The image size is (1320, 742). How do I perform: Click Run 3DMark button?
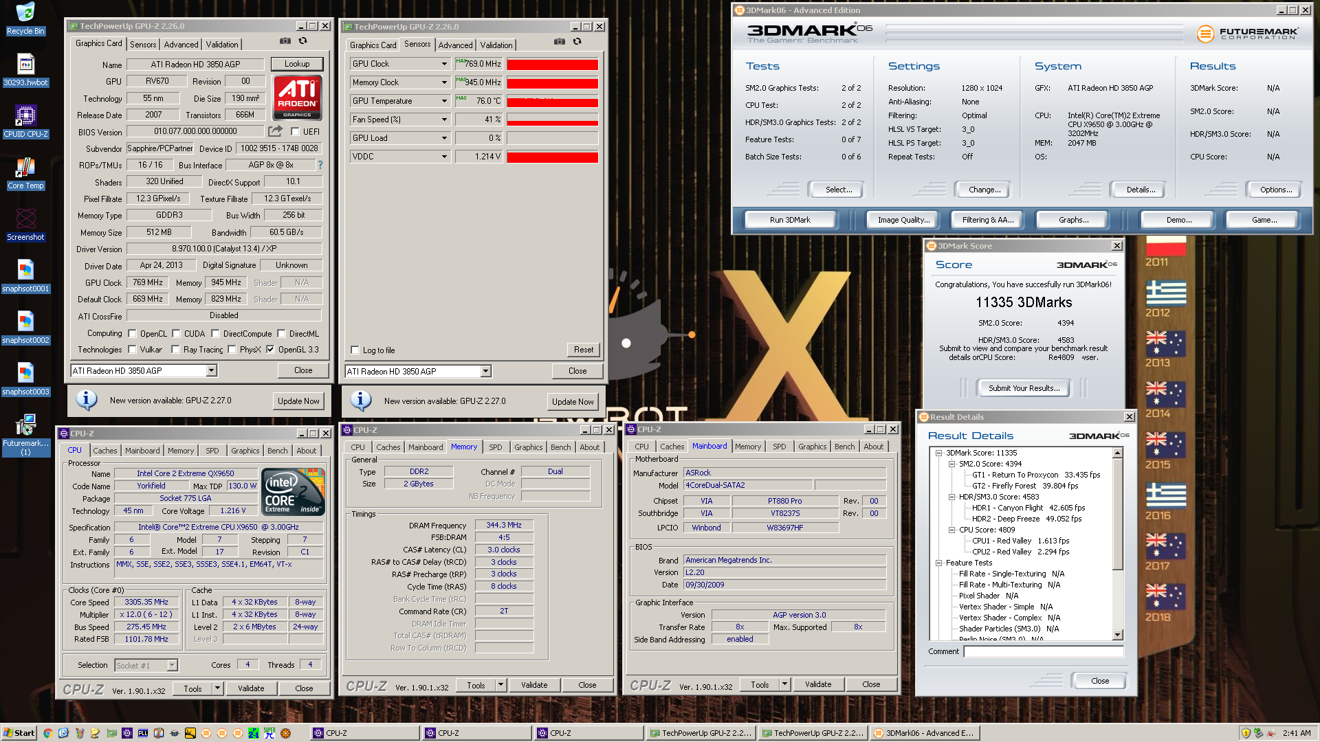click(x=790, y=220)
